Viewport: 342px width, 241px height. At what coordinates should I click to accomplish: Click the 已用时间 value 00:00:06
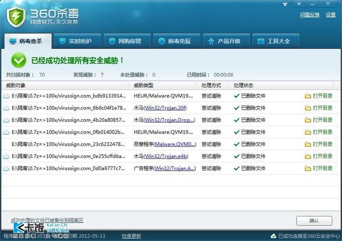tap(223, 75)
